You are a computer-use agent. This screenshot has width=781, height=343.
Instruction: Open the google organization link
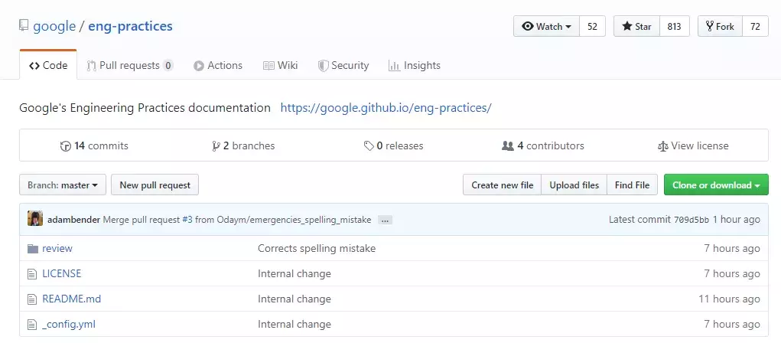[x=54, y=26]
